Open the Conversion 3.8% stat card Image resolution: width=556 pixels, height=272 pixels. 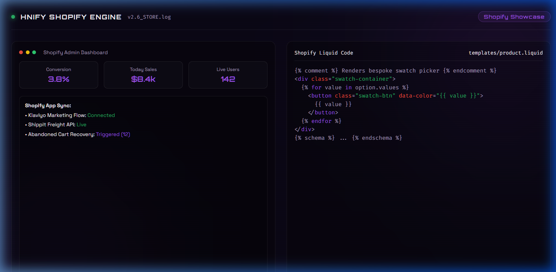coord(58,75)
